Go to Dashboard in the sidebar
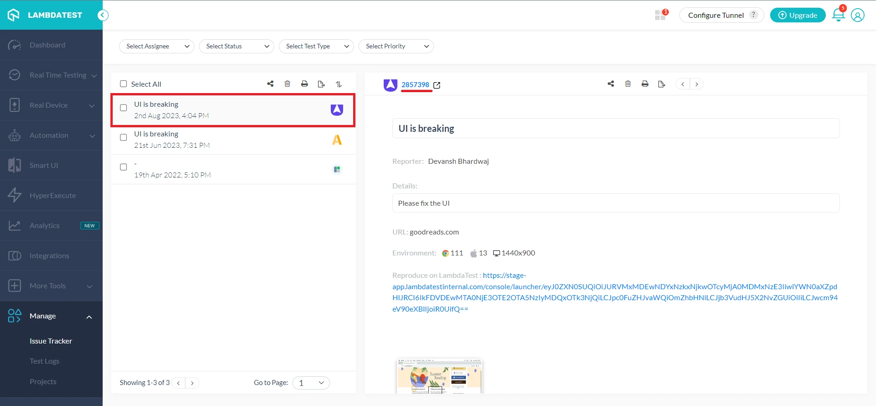 click(47, 45)
